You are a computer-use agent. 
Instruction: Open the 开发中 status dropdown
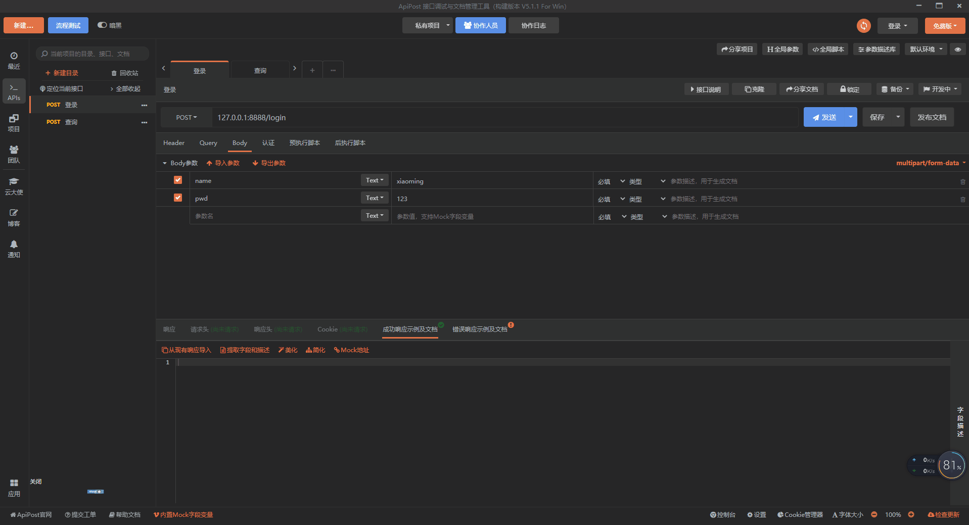pos(940,89)
